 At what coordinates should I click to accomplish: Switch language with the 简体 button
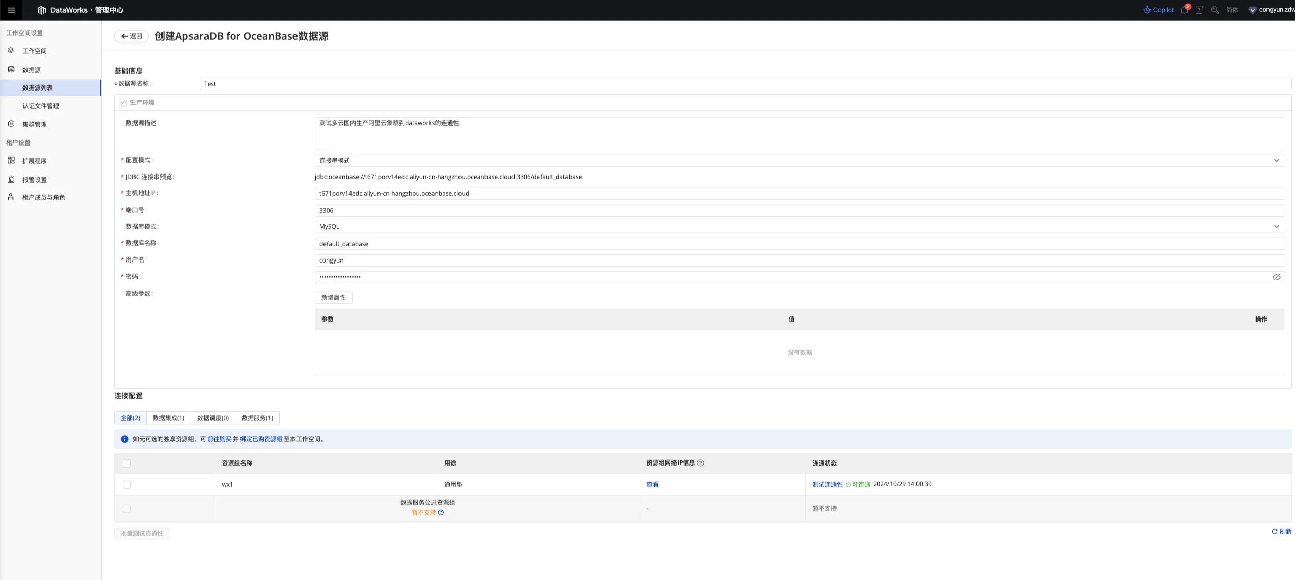click(x=1232, y=10)
